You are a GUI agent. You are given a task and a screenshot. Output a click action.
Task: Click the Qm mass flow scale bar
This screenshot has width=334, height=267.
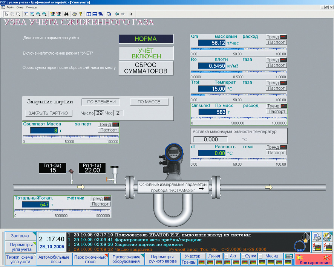tap(238, 49)
